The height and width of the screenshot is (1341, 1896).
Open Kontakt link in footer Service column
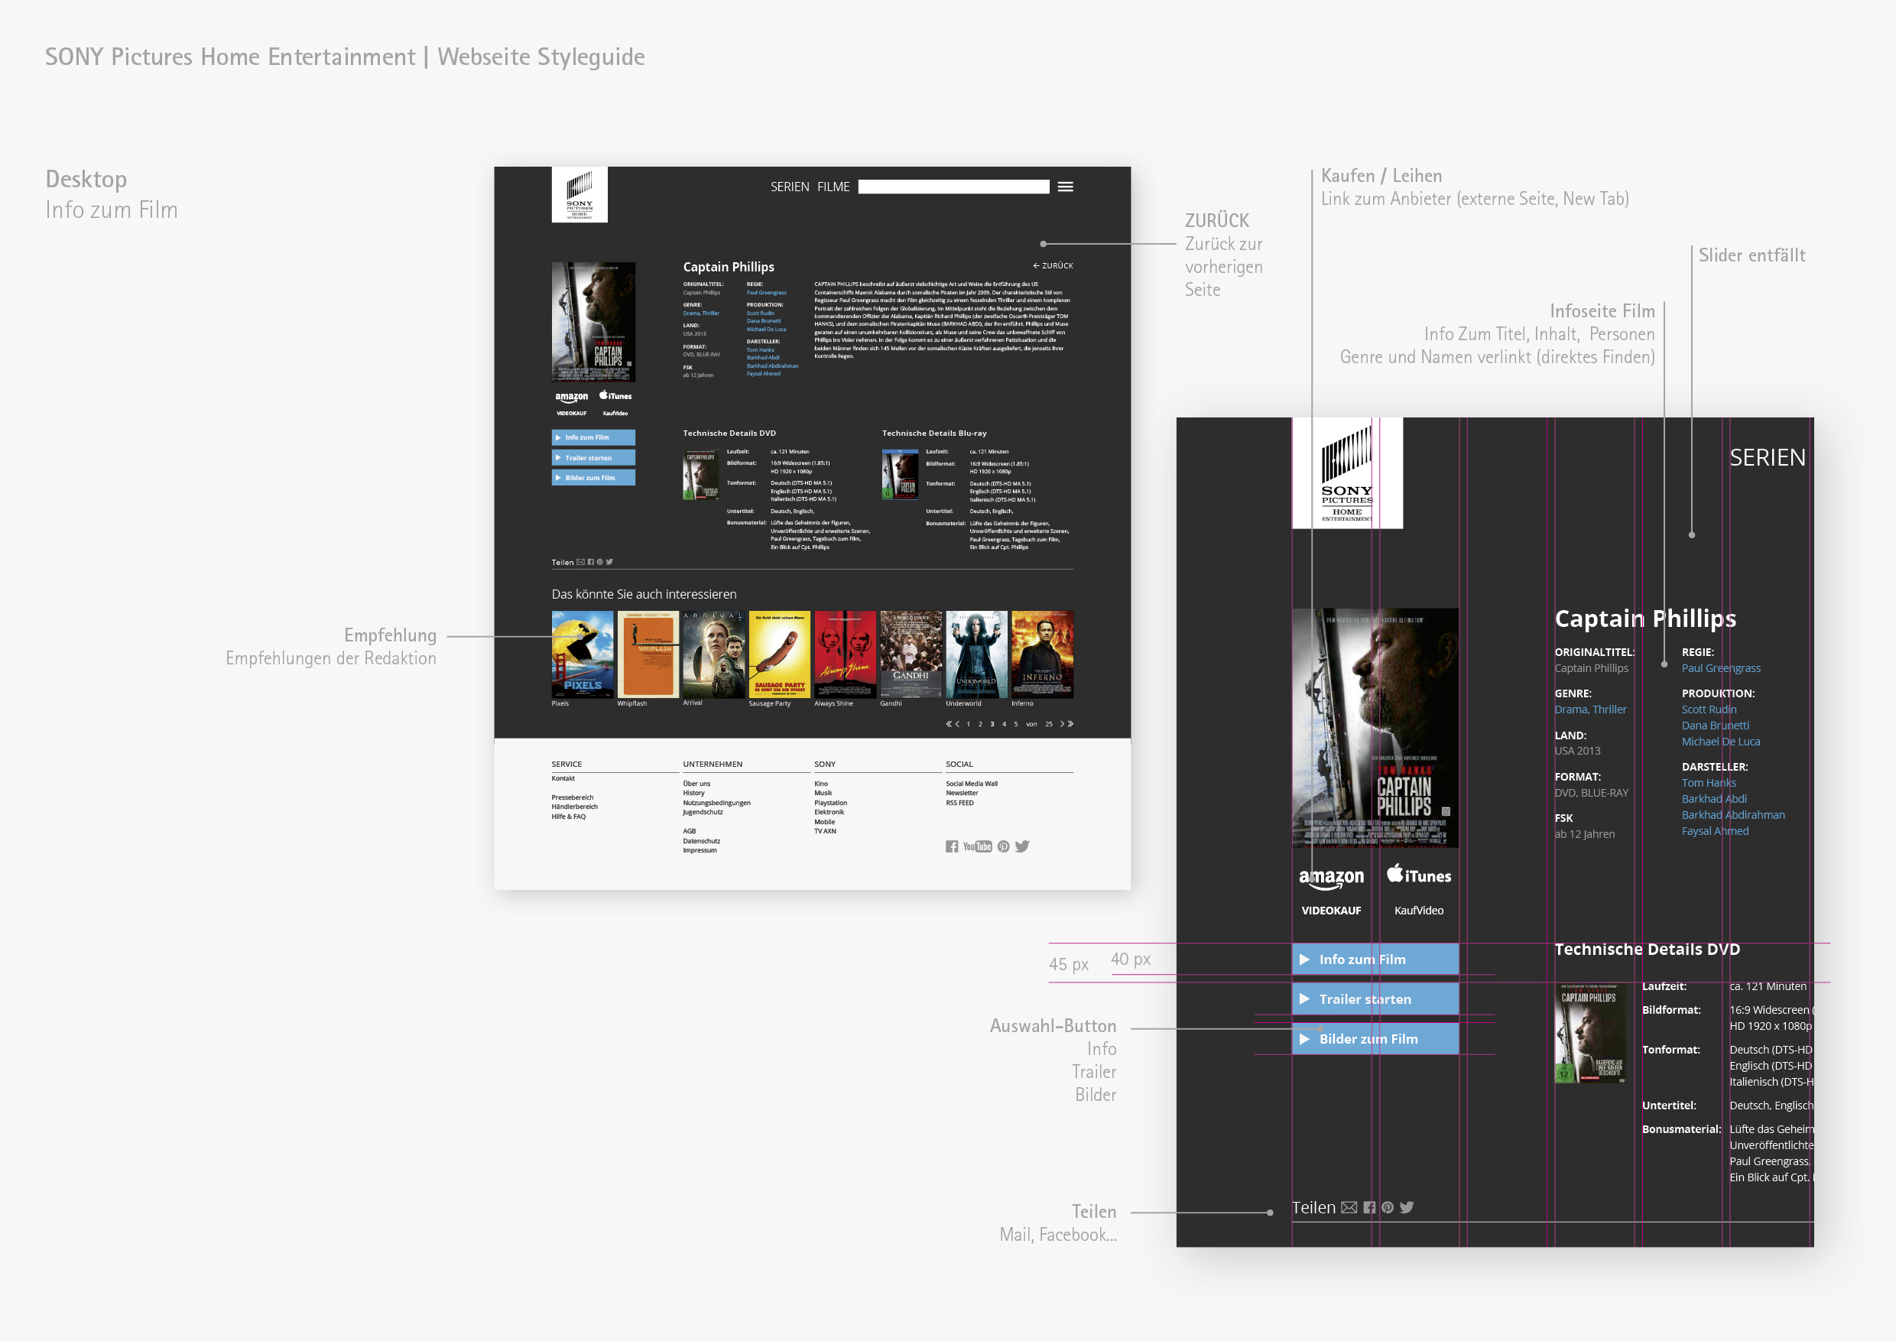coord(563,778)
